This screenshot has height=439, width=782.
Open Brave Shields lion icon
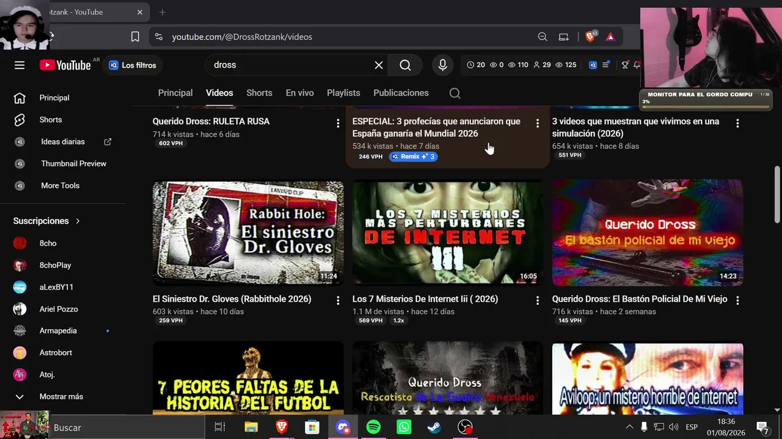590,37
